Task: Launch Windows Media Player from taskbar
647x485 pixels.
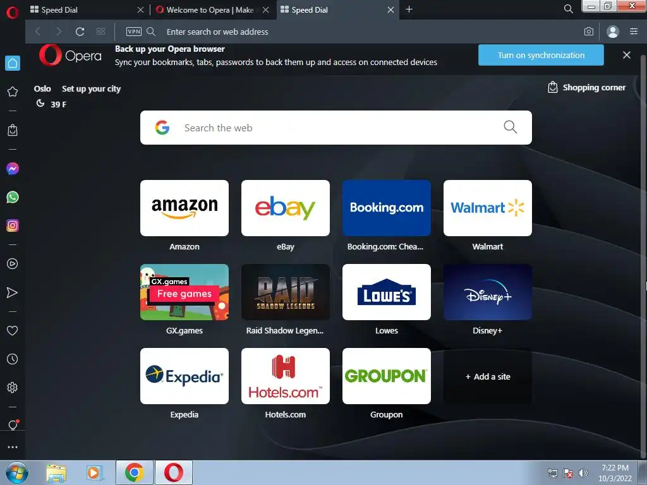Action: (x=94, y=472)
